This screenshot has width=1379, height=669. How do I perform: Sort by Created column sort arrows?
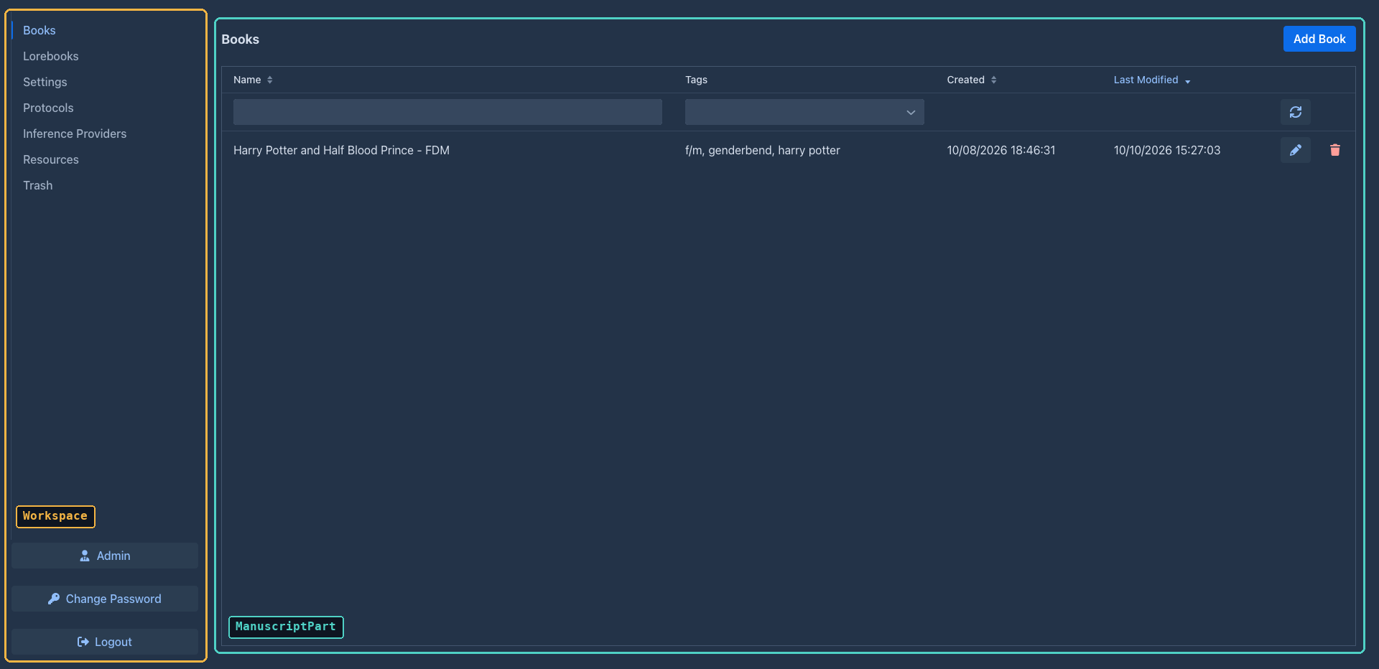pos(993,80)
